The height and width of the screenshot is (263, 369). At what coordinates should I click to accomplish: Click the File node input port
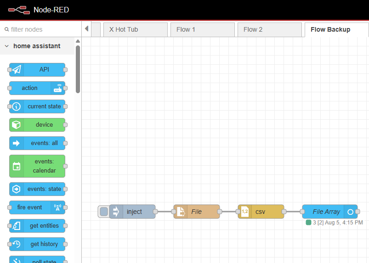coord(174,212)
